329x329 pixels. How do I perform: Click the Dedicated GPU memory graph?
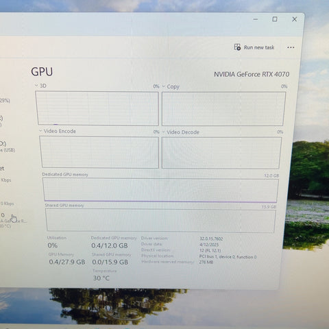(160, 190)
